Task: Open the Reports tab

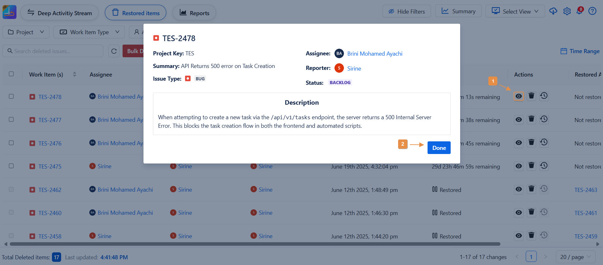Action: click(194, 13)
